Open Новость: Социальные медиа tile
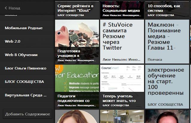 [x=122, y=10]
